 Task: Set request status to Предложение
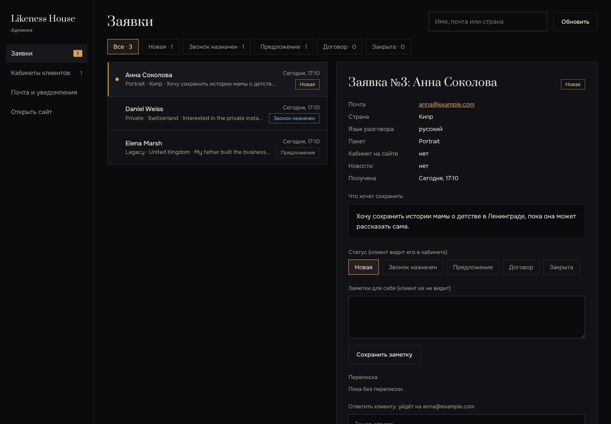pyautogui.click(x=473, y=267)
